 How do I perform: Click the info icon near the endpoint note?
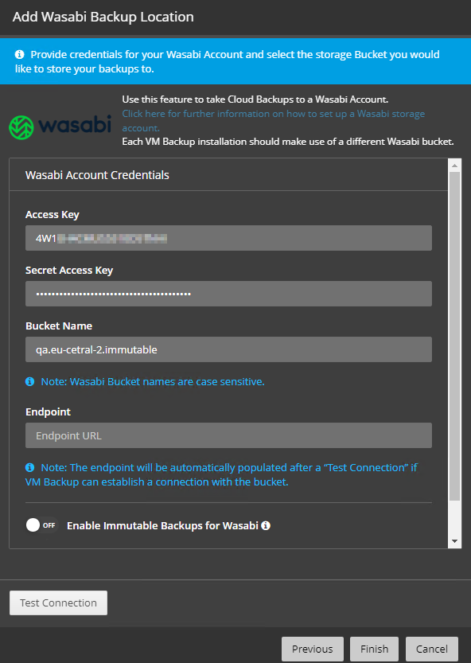tap(29, 467)
